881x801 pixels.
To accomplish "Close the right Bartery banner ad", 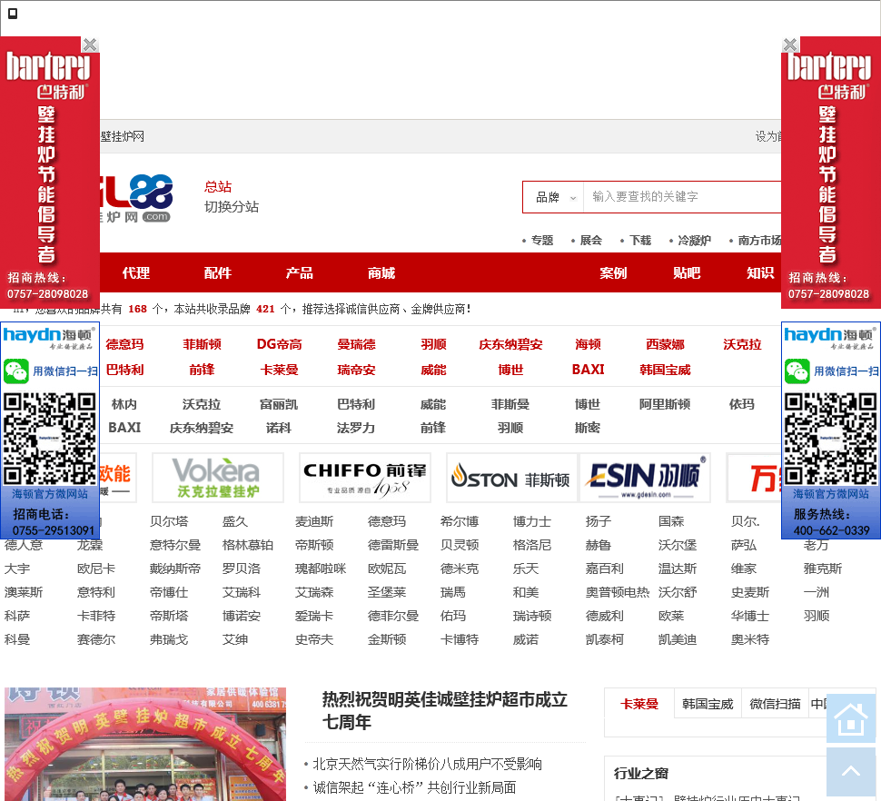I will (x=790, y=44).
